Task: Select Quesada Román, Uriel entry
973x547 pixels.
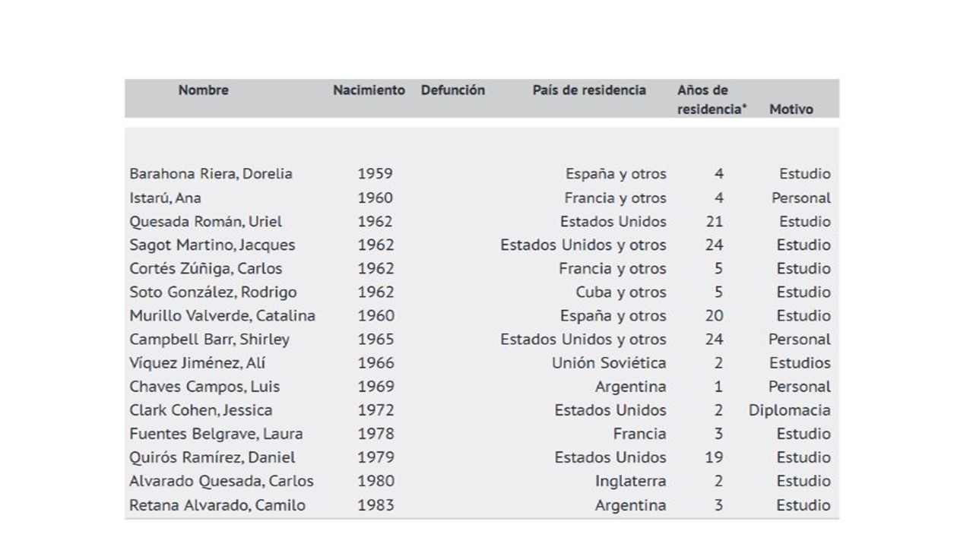Action: click(x=205, y=222)
